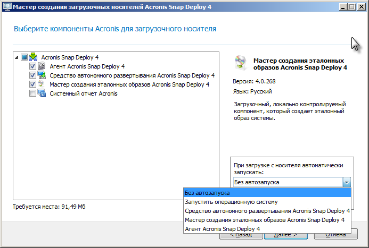
Task: Select the Мастер создания эталонных образов row label
Action: [129, 84]
